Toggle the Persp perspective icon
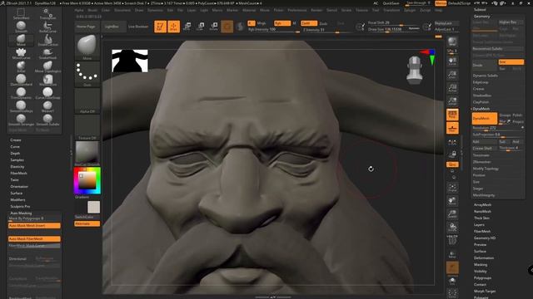The width and height of the screenshot is (533, 299). pyautogui.click(x=452, y=115)
